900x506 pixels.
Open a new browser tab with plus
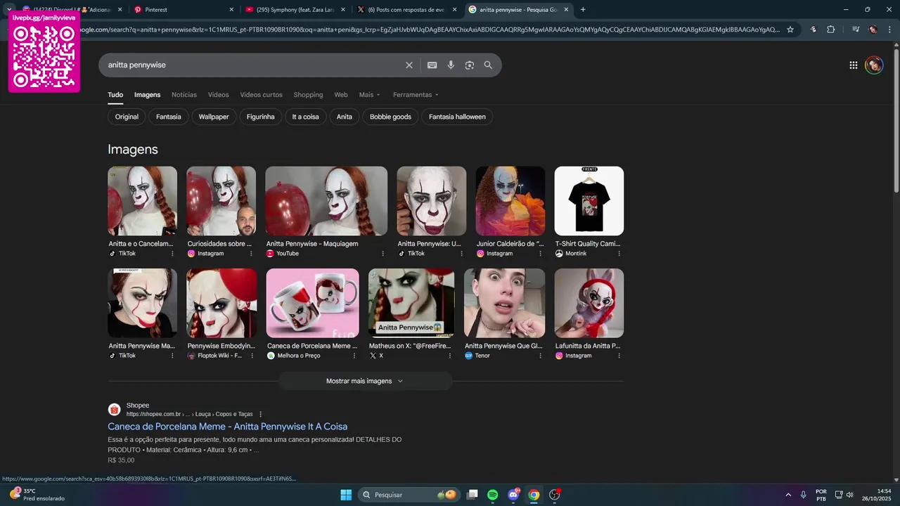tap(583, 10)
